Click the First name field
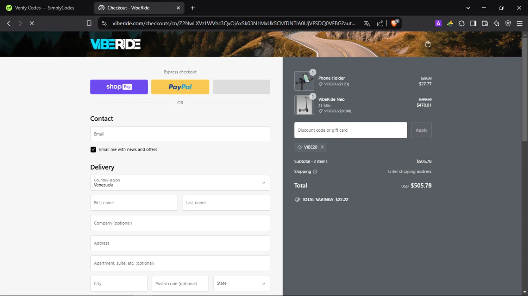The width and height of the screenshot is (528, 296). click(134, 203)
